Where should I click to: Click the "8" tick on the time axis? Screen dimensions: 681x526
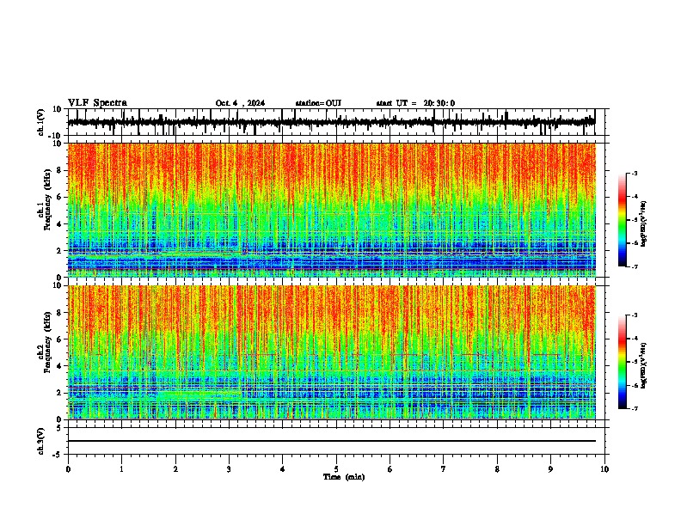pyautogui.click(x=497, y=469)
